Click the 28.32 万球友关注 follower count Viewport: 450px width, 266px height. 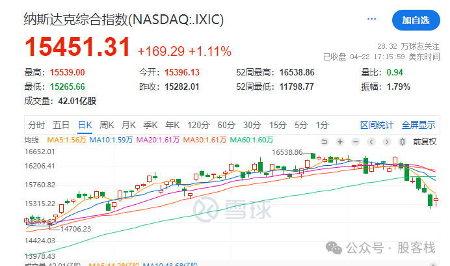click(x=408, y=46)
